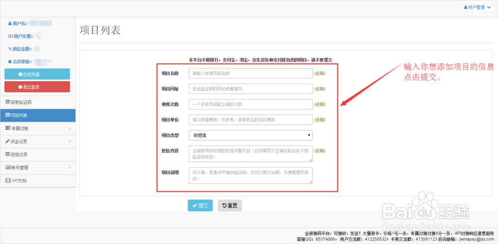Focus the 短信内容 text area
Viewport: 498px width, 244px height.
[x=250, y=154]
